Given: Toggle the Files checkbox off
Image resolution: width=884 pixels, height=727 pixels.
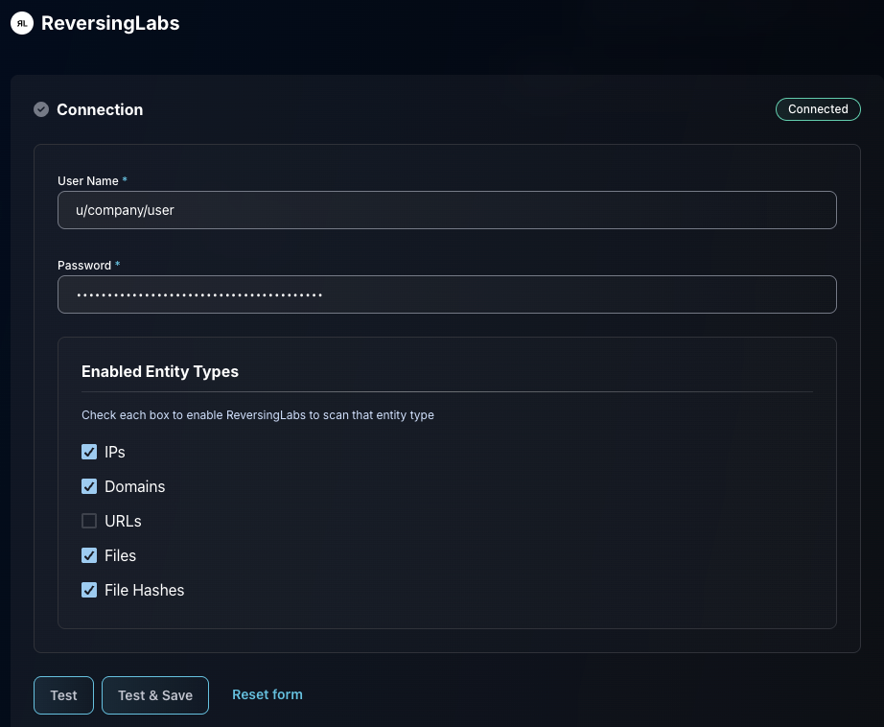Looking at the screenshot, I should click(89, 555).
